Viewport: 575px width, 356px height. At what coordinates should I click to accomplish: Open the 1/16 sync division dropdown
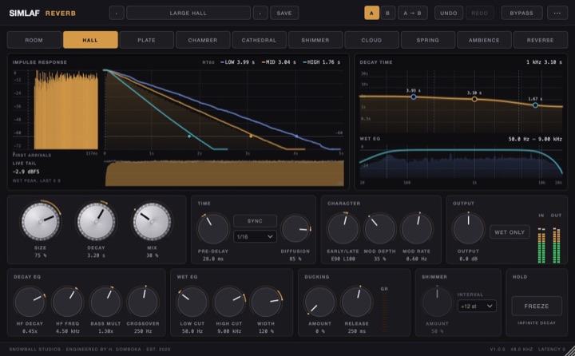click(x=255, y=236)
